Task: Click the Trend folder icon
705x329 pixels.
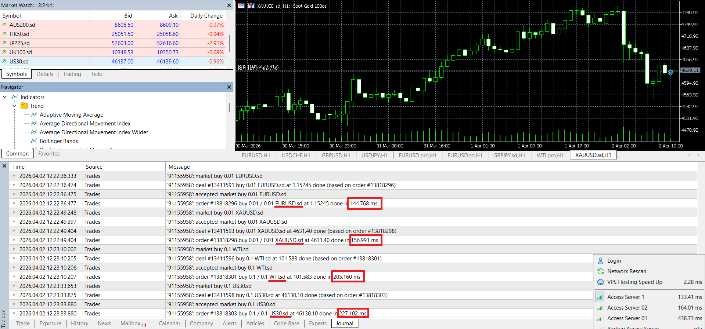Action: point(24,106)
